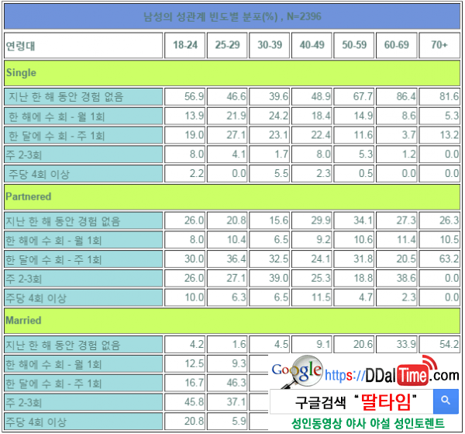Image resolution: width=465 pixels, height=434 pixels.
Task: Select cell value 39.6
Action: pos(269,96)
